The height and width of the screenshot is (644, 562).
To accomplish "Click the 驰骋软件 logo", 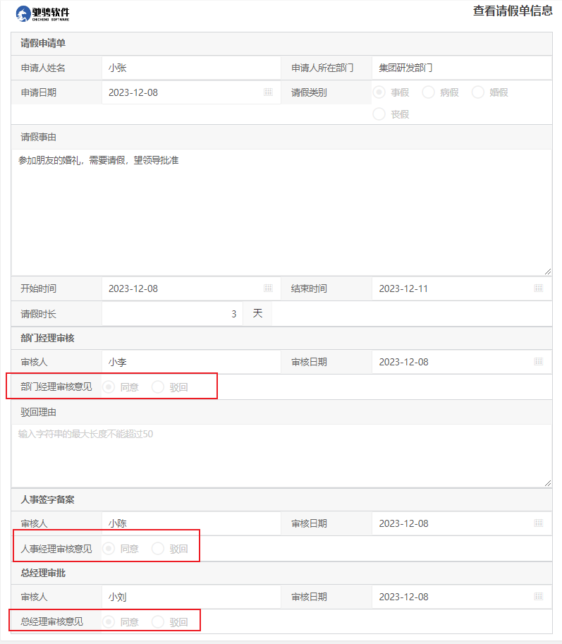I will [x=42, y=13].
